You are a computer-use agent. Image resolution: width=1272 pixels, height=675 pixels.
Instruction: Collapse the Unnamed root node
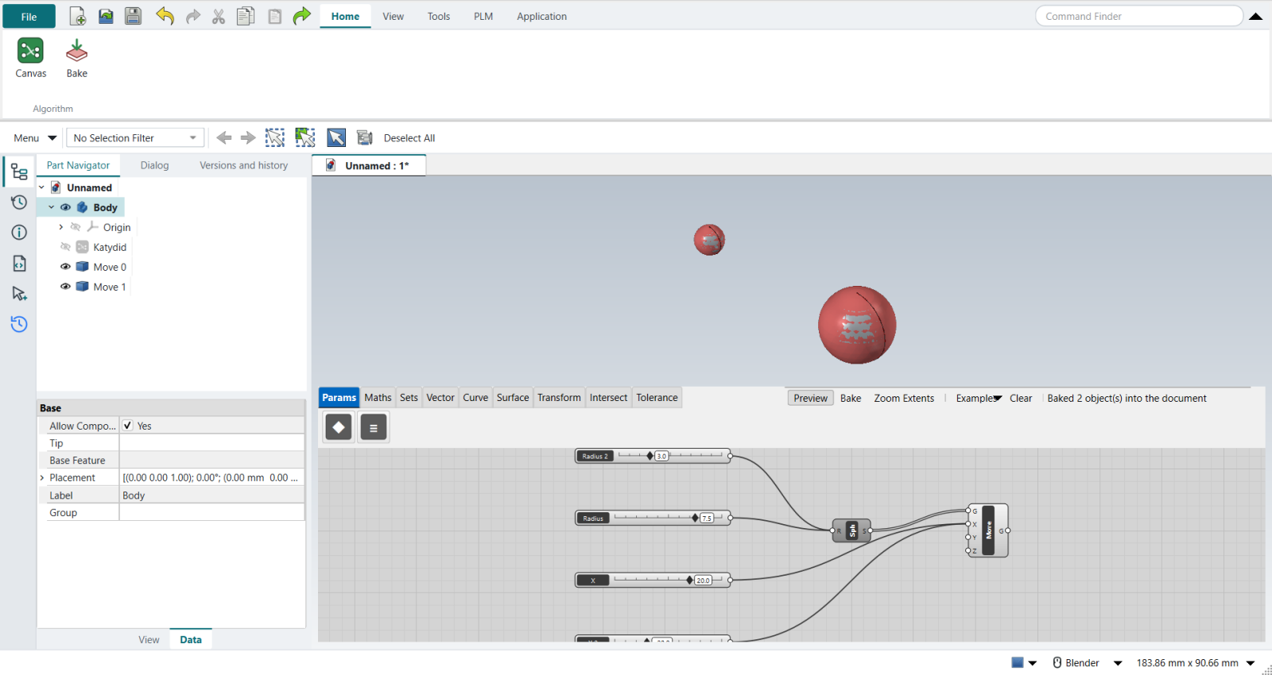click(x=41, y=187)
